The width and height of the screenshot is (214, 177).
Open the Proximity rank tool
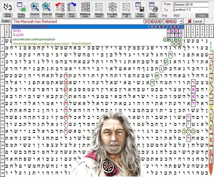coord(112,9)
